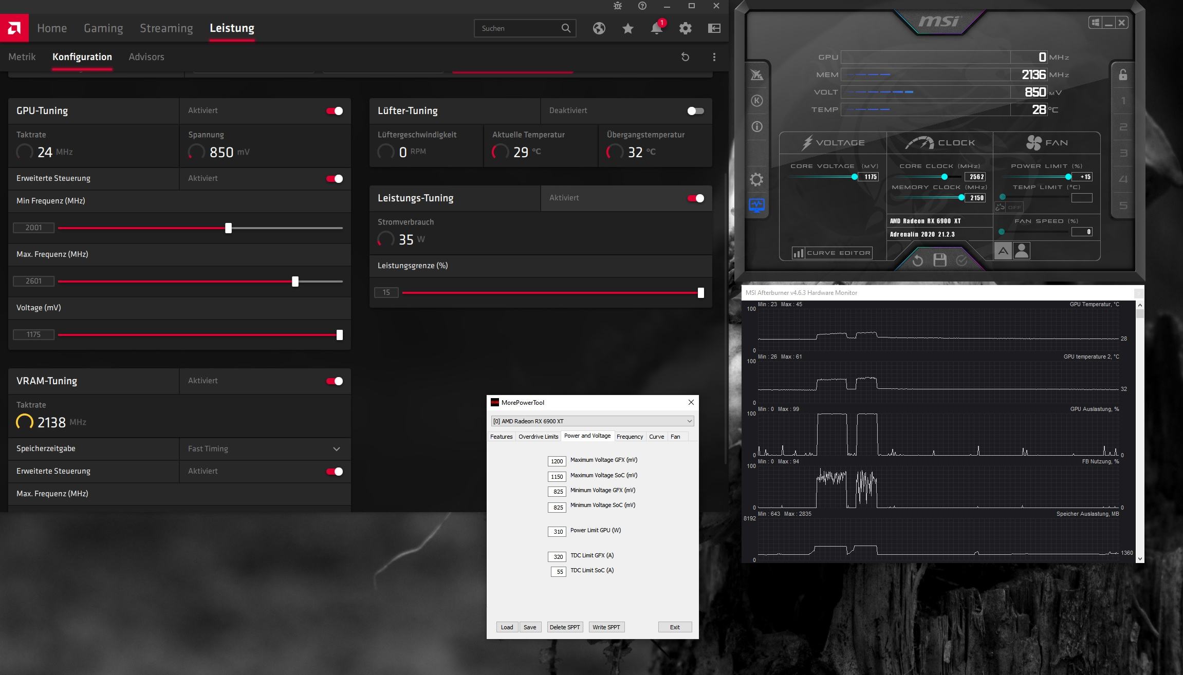Open the Home tab

click(52, 28)
